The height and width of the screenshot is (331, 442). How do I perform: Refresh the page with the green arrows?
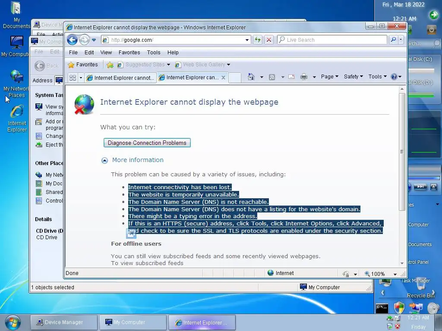(258, 40)
